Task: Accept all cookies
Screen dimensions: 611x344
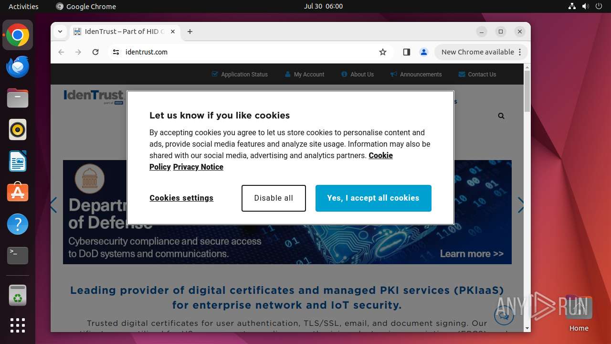Action: 373,198
